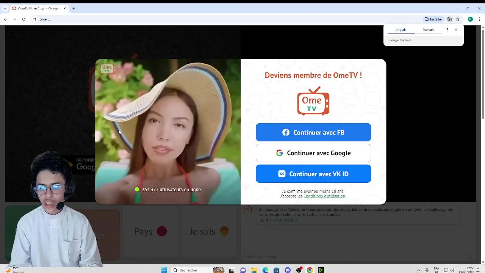Click the Installer app button in address bar

(433, 19)
